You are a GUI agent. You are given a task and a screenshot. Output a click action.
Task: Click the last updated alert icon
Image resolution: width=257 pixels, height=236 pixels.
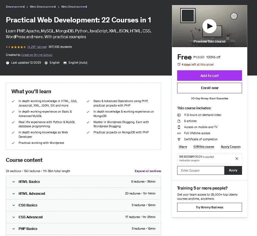7,63
